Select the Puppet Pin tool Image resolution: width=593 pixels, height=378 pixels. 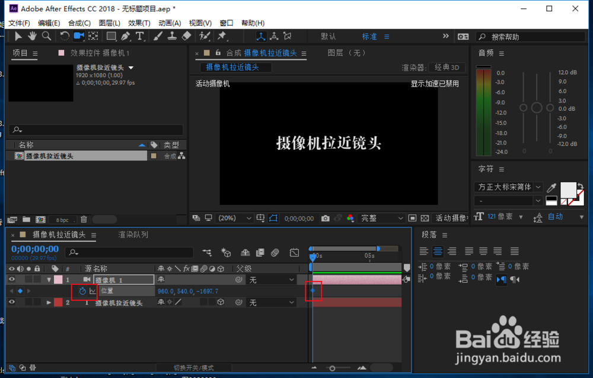tap(222, 36)
